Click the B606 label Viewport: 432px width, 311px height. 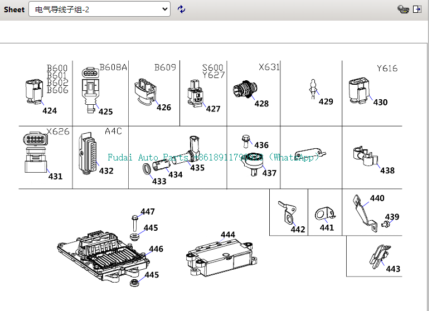[57, 90]
